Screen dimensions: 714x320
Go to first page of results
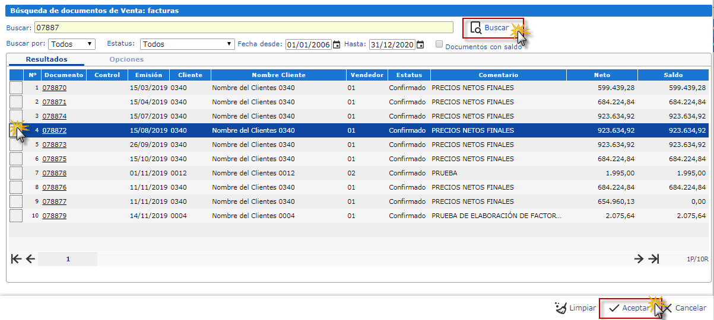click(x=16, y=258)
